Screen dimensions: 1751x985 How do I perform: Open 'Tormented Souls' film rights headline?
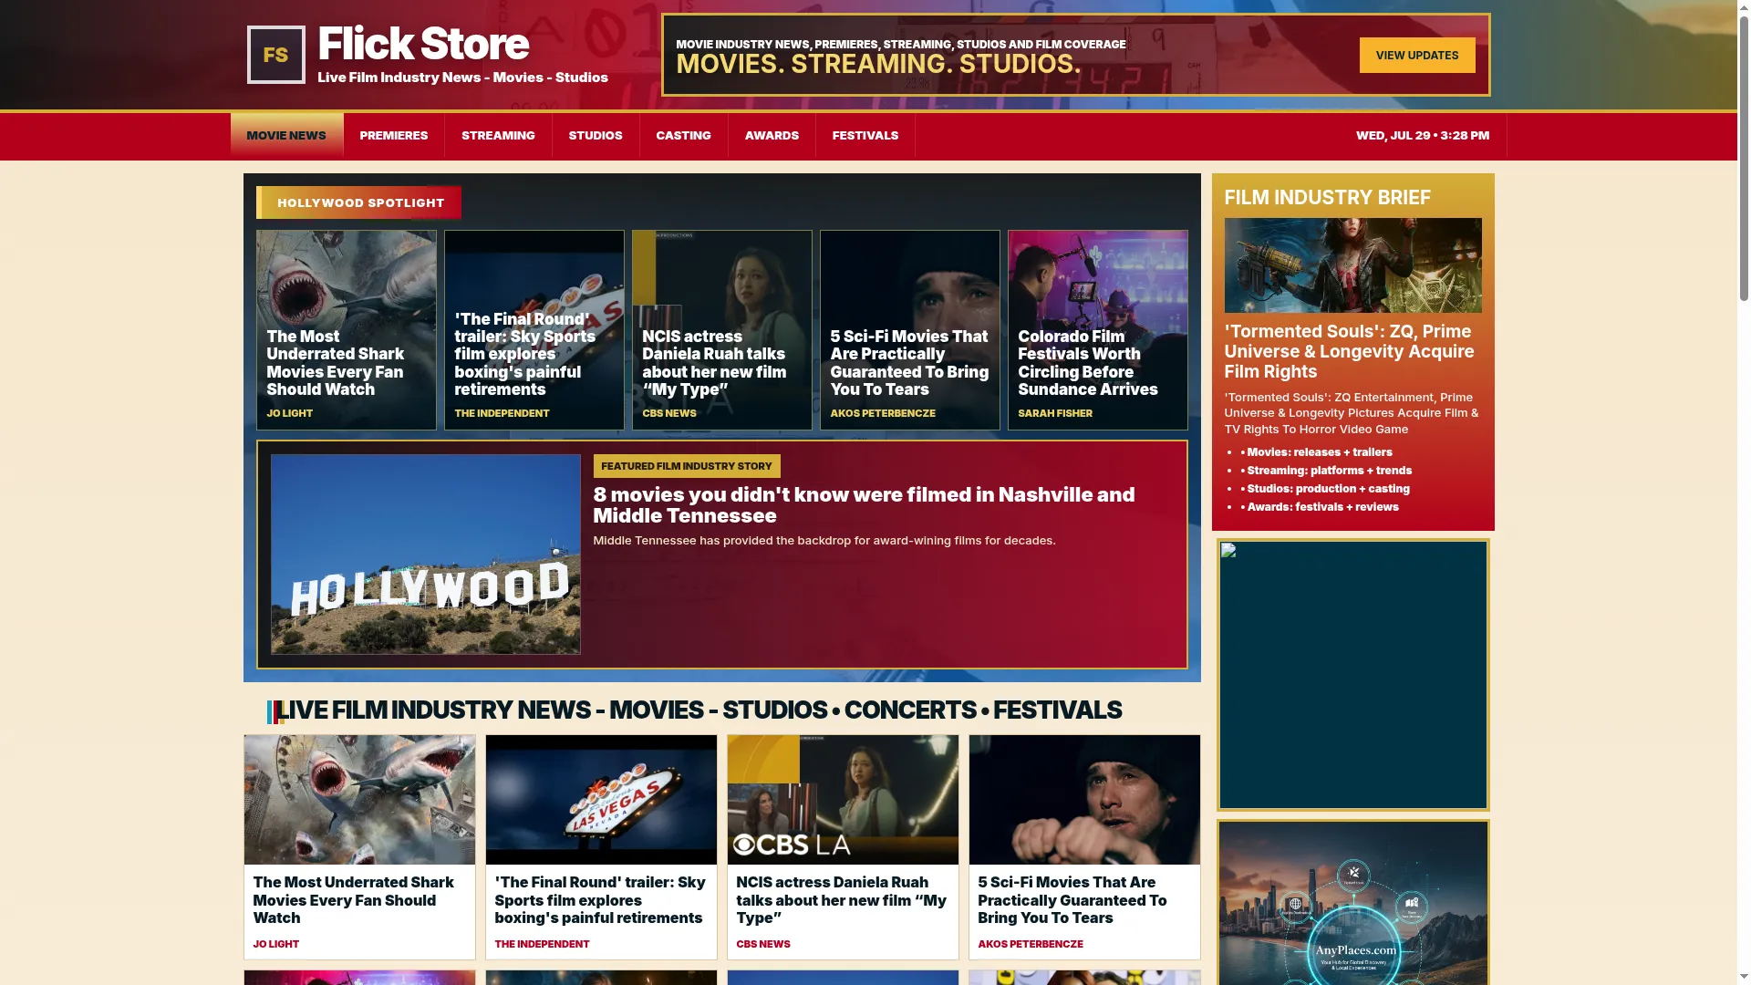[x=1349, y=352]
